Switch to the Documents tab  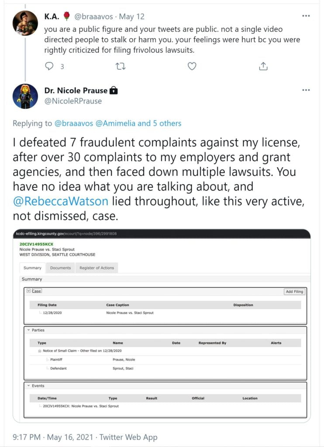point(60,268)
